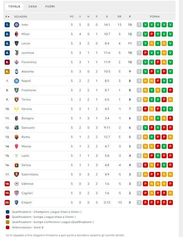183x237 pixels.
Task: Switch to the CASA tab
Action: coord(33,7)
